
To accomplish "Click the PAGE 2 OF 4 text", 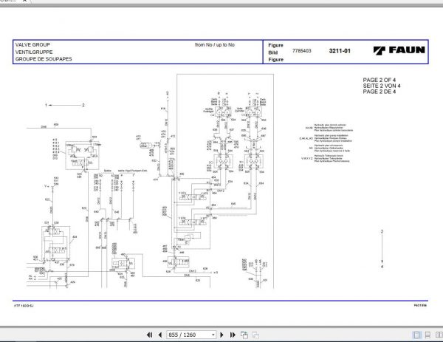I will coord(380,80).
